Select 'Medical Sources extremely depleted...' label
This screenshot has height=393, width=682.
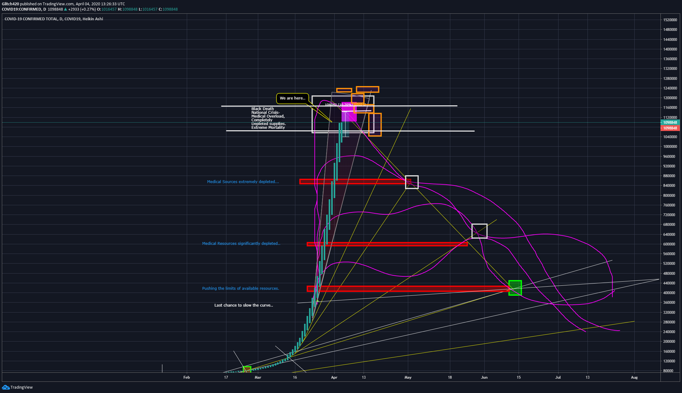[243, 182]
